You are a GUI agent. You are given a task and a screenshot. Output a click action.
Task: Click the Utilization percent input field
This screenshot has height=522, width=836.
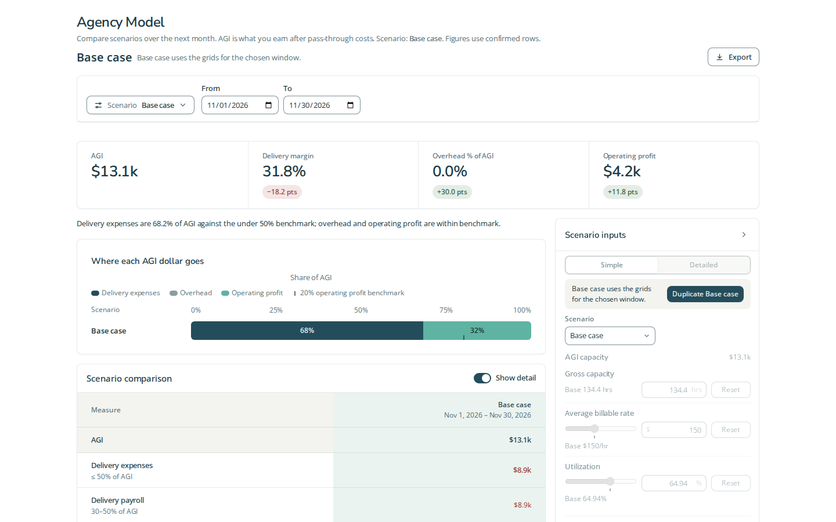coord(673,483)
